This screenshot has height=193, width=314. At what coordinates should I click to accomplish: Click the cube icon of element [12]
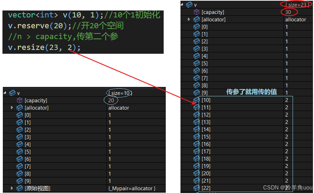tap(197, 114)
